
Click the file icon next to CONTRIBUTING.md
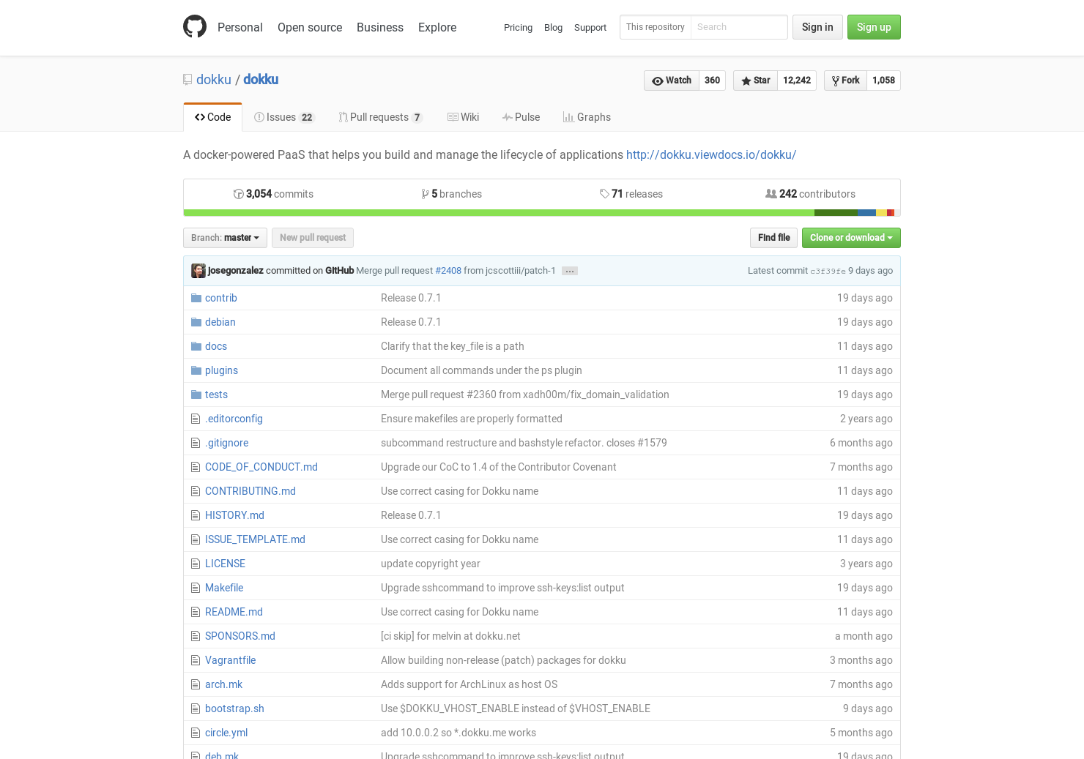pos(196,491)
